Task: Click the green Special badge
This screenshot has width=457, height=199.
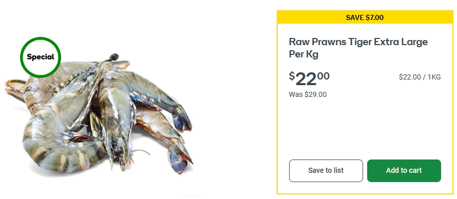Action: 41,57
